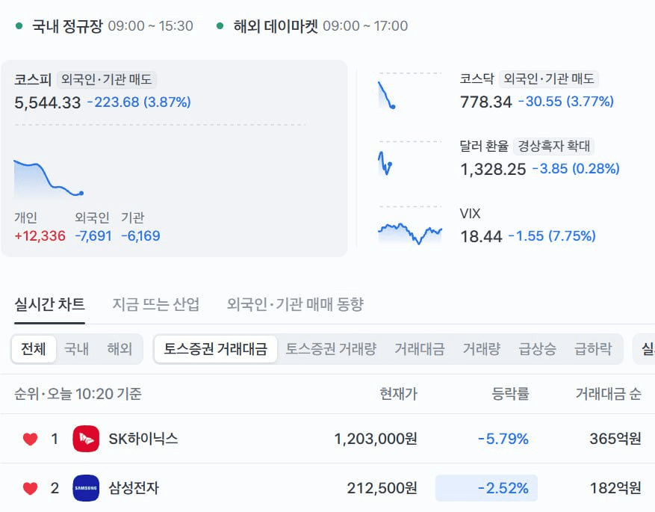Image resolution: width=655 pixels, height=512 pixels.
Task: Select the 해외 market filter
Action: [x=119, y=348]
